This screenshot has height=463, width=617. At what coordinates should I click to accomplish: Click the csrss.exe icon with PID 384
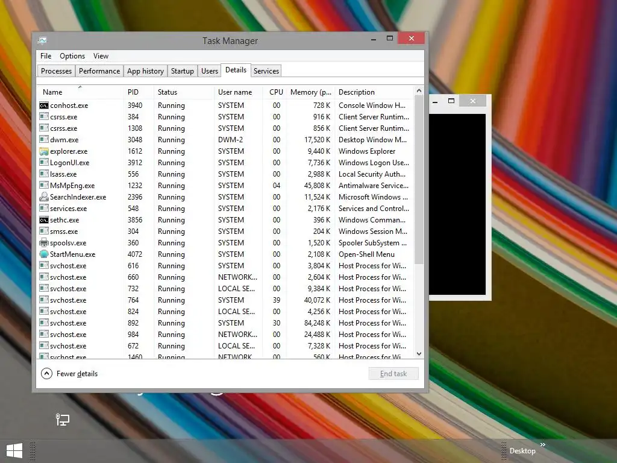43,117
